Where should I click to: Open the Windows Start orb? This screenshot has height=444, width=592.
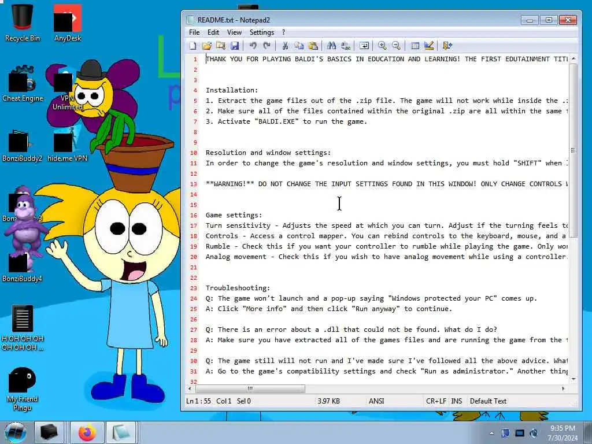pyautogui.click(x=15, y=432)
